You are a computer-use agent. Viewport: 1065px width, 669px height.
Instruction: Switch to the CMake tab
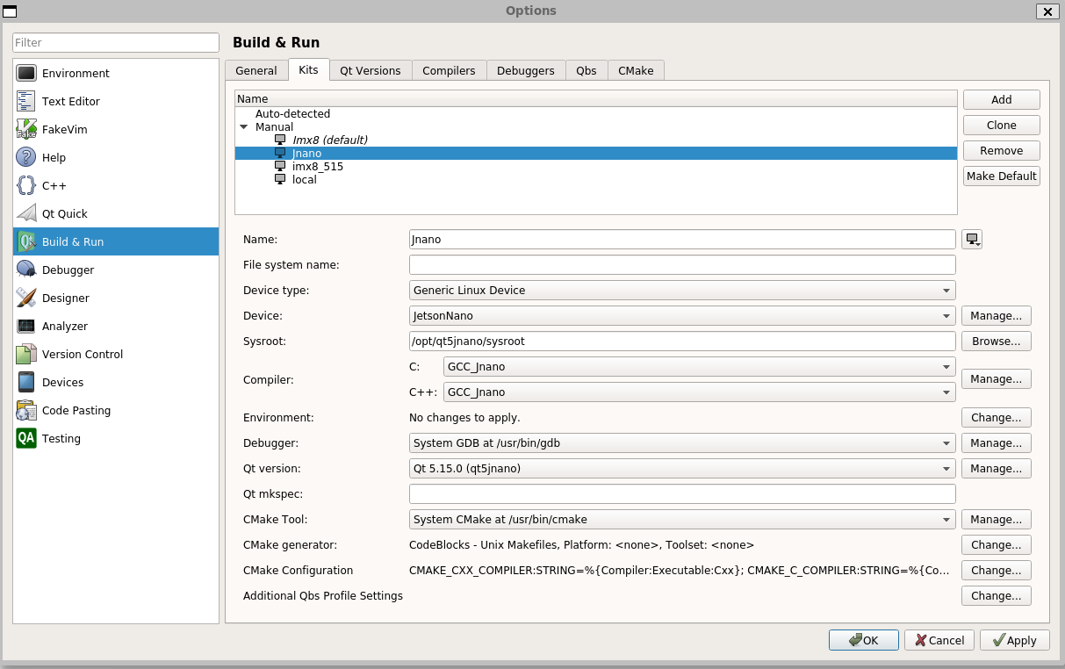pos(636,71)
